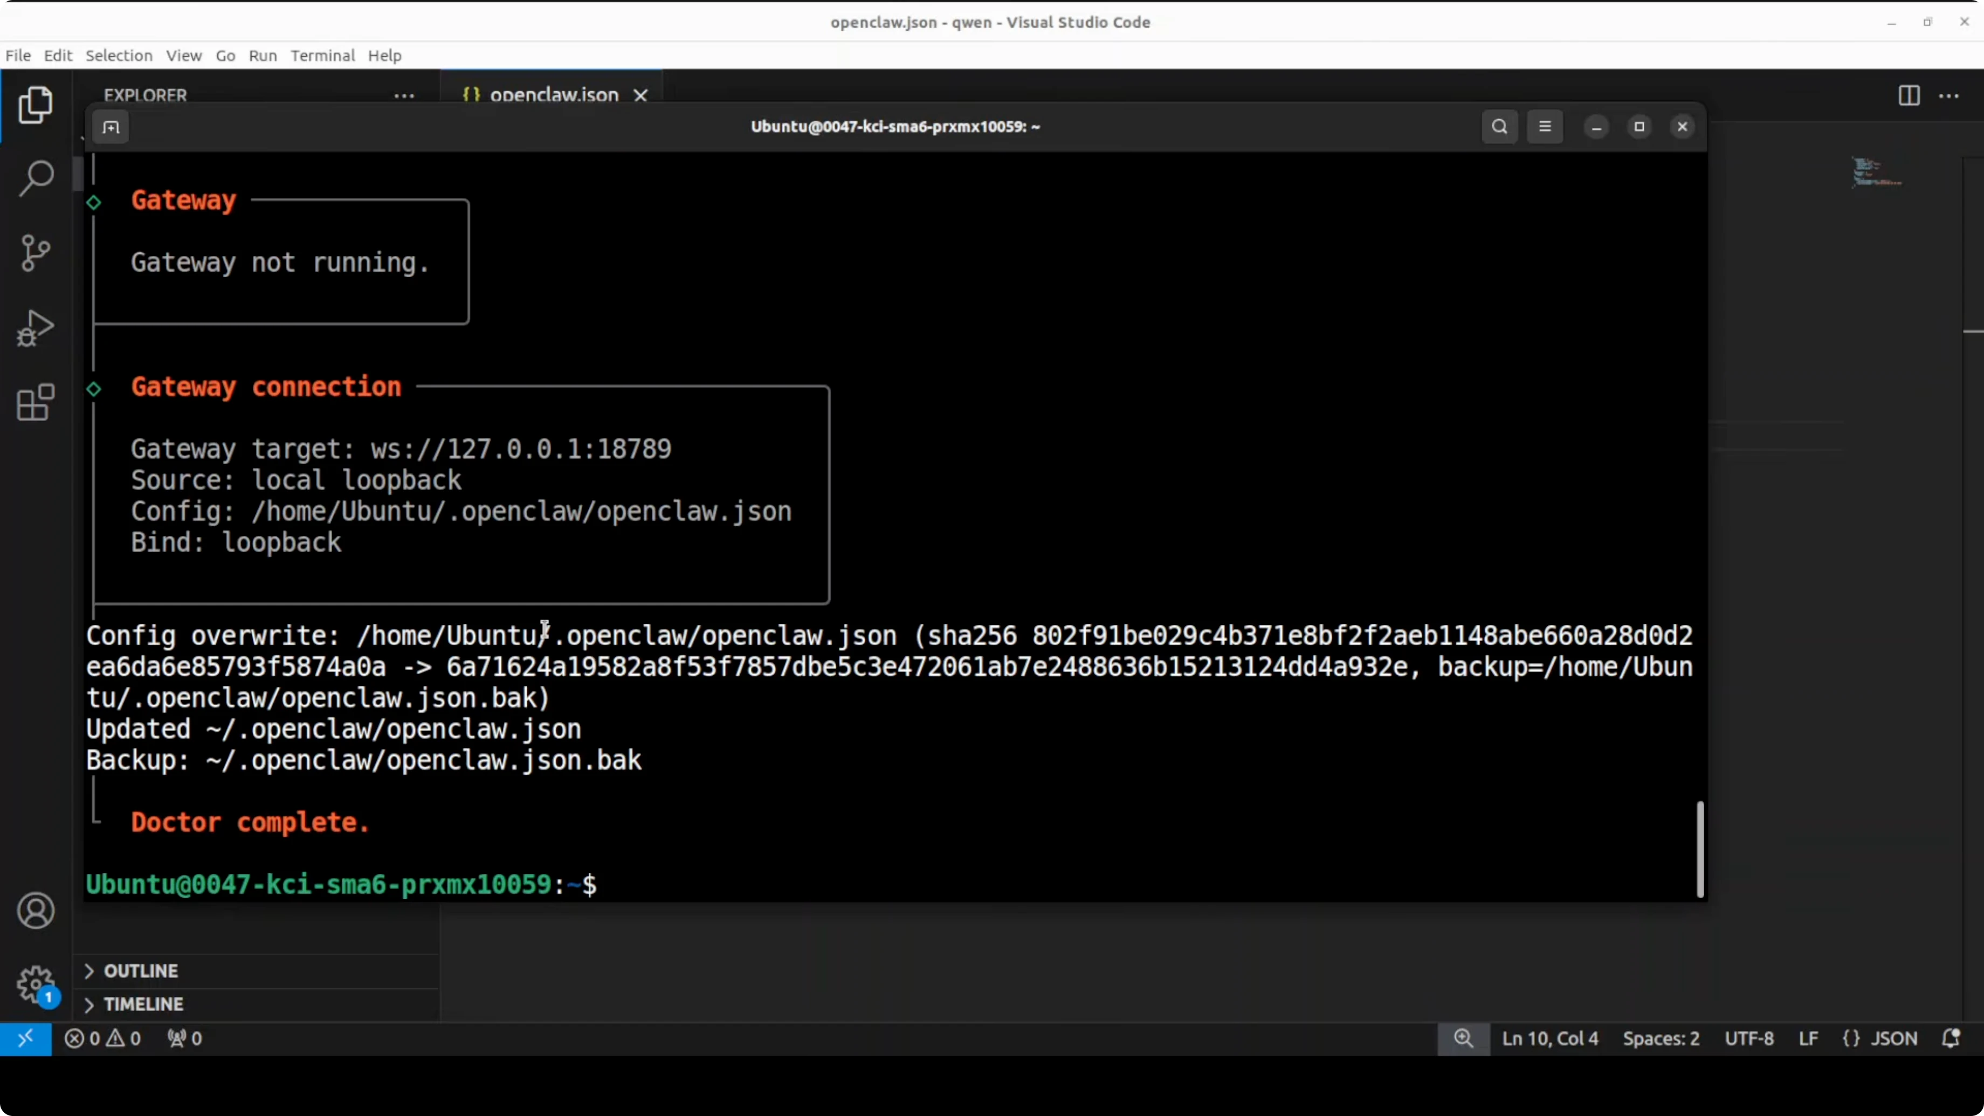Image resolution: width=1984 pixels, height=1116 pixels.
Task: Open the Explorer view in activity bar
Action: [36, 105]
